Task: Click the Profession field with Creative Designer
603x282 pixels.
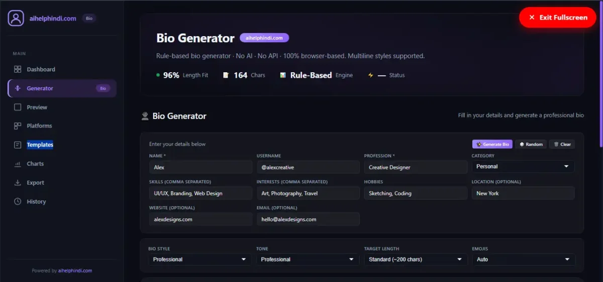Action: click(416, 167)
